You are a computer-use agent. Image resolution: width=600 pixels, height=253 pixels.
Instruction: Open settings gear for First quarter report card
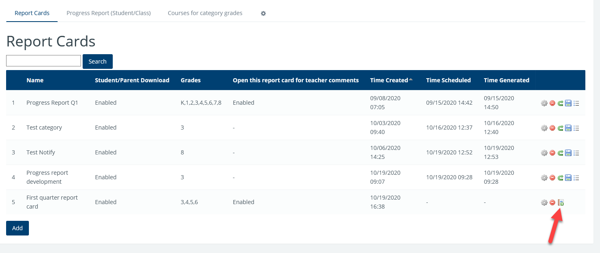[544, 202]
